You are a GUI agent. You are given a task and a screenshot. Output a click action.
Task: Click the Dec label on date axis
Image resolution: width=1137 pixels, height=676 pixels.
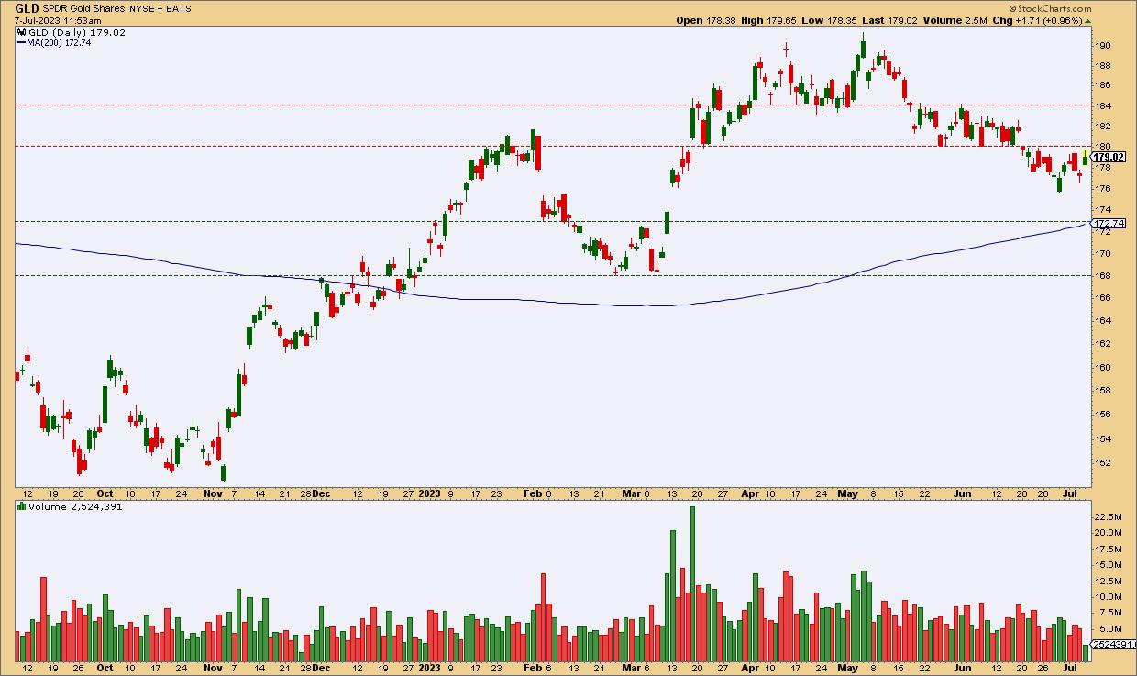[x=321, y=493]
